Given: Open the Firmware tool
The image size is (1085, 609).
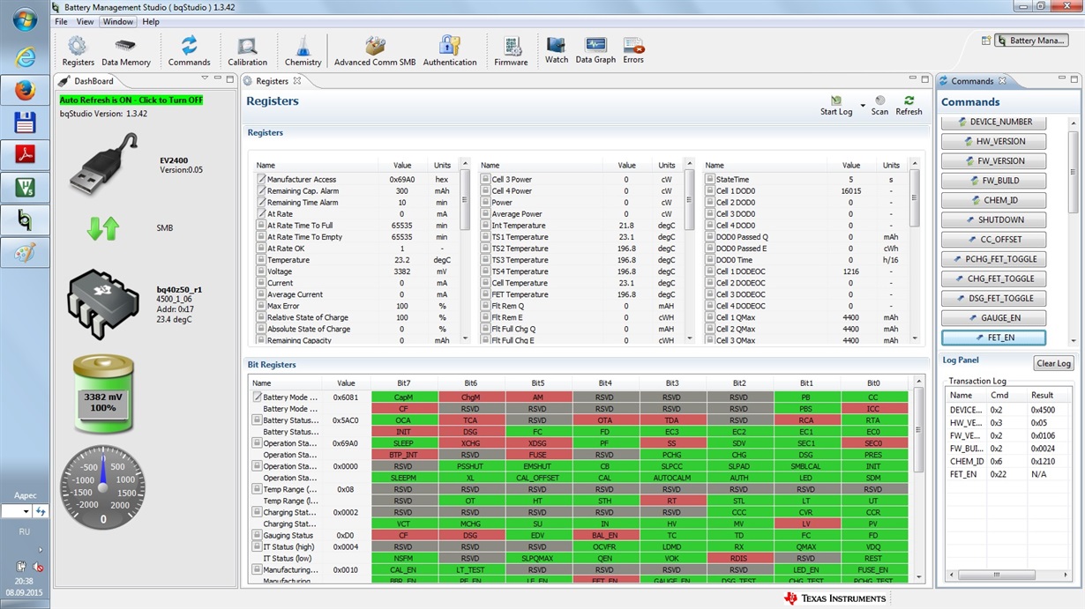Looking at the screenshot, I should [x=511, y=51].
